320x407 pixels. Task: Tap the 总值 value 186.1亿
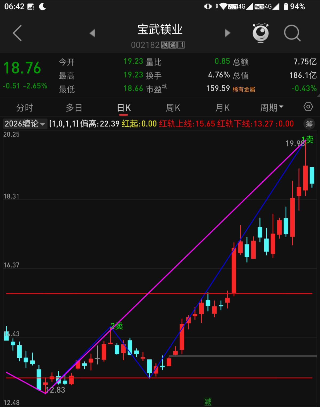(x=303, y=75)
